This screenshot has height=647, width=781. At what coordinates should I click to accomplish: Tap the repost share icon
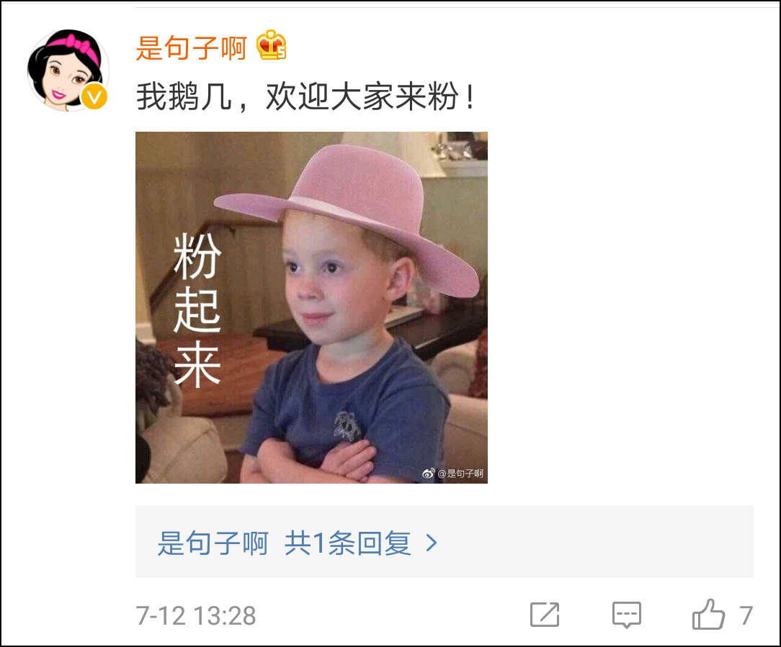[545, 615]
